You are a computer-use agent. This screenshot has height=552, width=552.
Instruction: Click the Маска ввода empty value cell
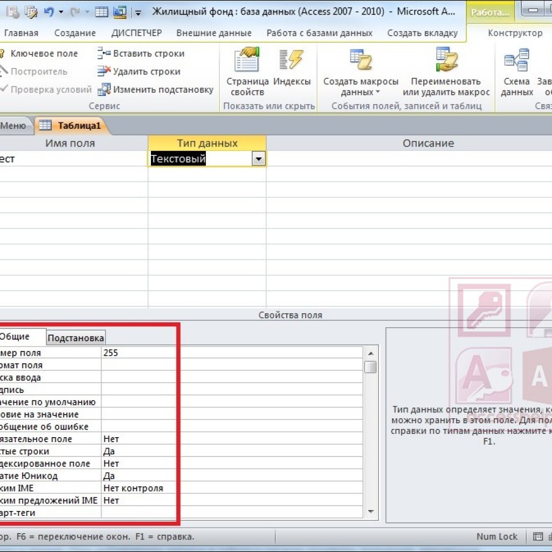pyautogui.click(x=232, y=377)
